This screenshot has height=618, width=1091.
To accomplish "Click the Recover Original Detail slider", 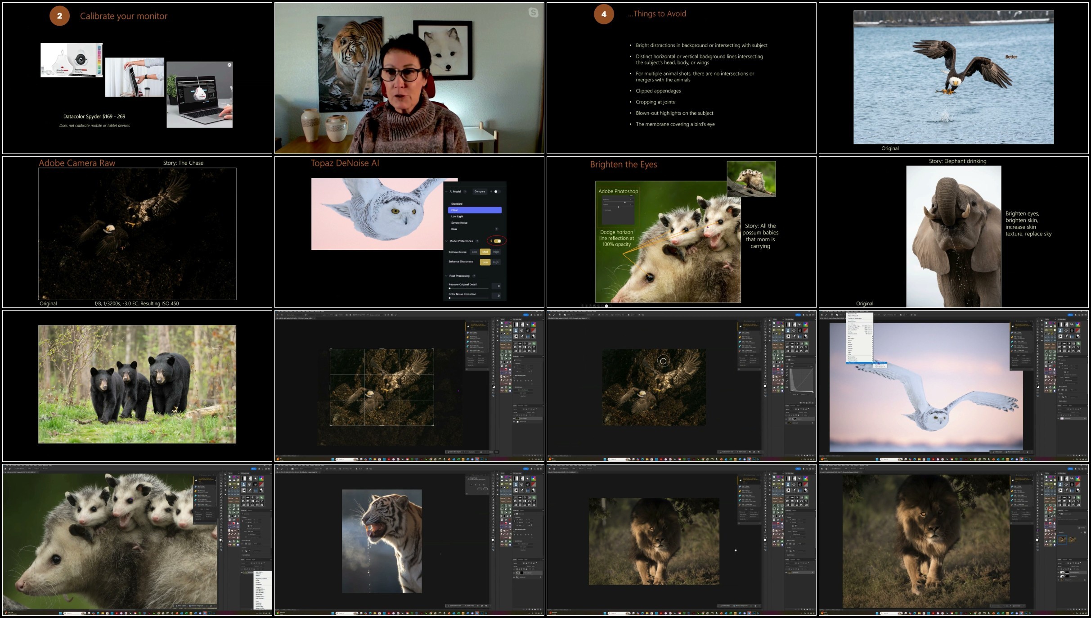I will [468, 288].
